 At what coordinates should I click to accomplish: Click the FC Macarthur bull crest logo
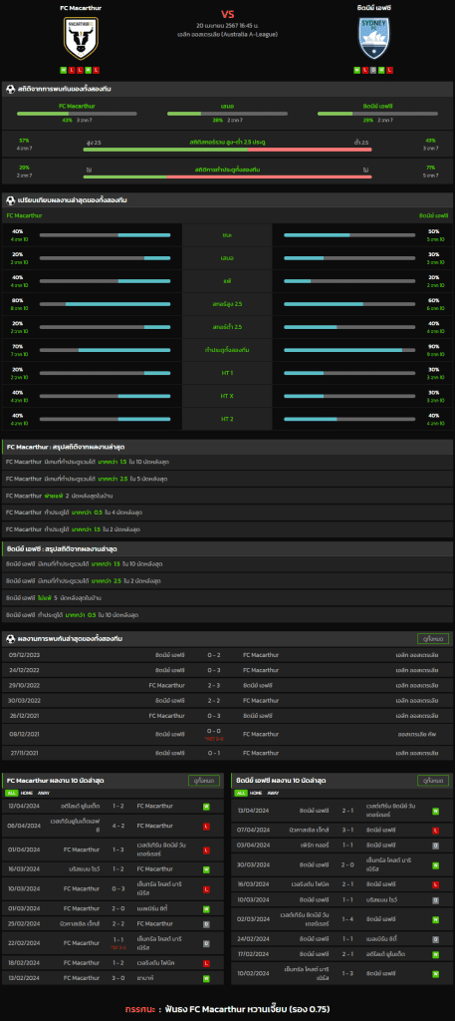pyautogui.click(x=81, y=39)
